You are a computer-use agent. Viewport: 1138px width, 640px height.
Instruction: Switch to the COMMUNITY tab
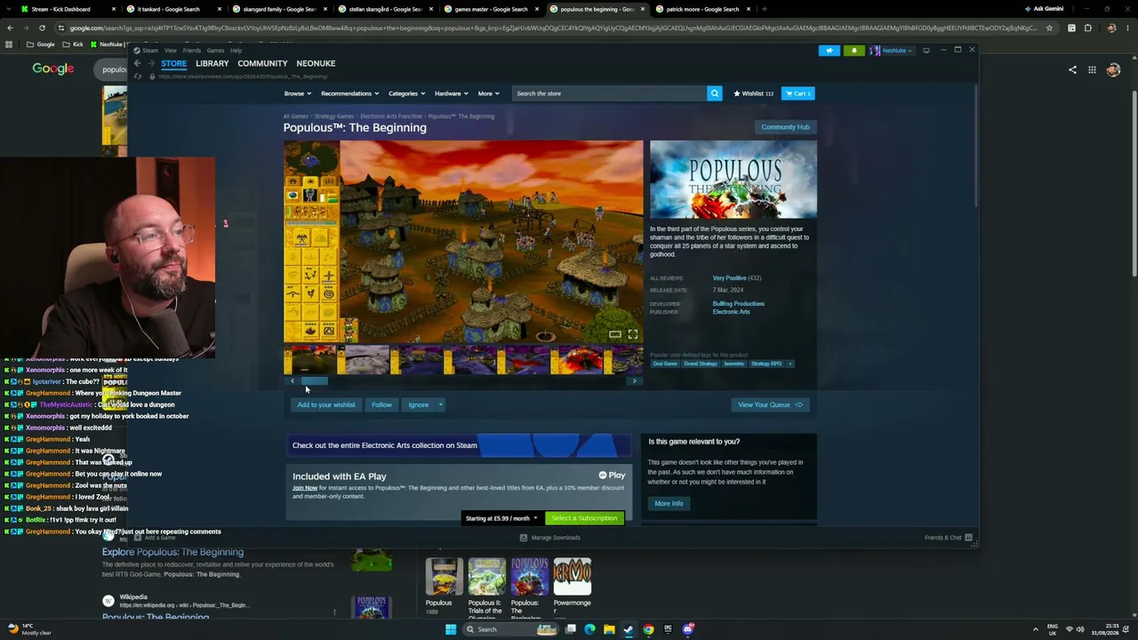coord(262,64)
